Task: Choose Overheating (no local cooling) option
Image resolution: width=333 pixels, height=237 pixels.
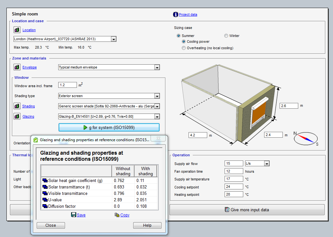Action: (x=184, y=48)
